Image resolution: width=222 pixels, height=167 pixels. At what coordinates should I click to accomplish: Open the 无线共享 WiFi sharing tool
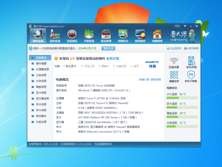[174, 63]
